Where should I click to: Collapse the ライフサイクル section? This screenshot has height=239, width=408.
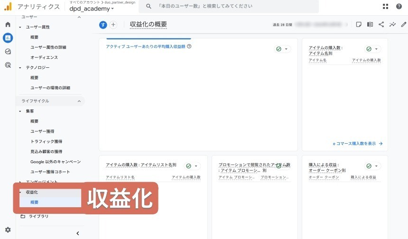pos(79,101)
